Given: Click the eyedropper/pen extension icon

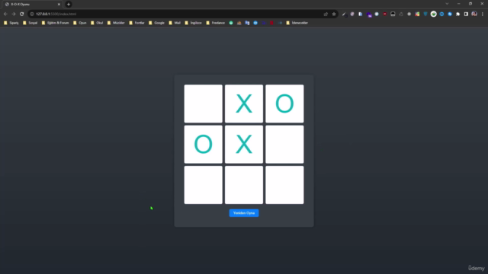Looking at the screenshot, I should [x=344, y=14].
